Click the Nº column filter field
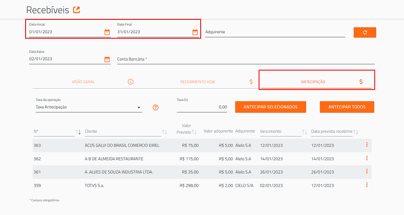The height and width of the screenshot is (215, 404). click(x=54, y=132)
